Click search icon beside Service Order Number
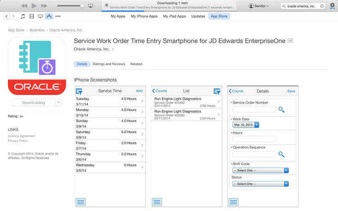Screen dimensions: 338x211 (x=281, y=110)
